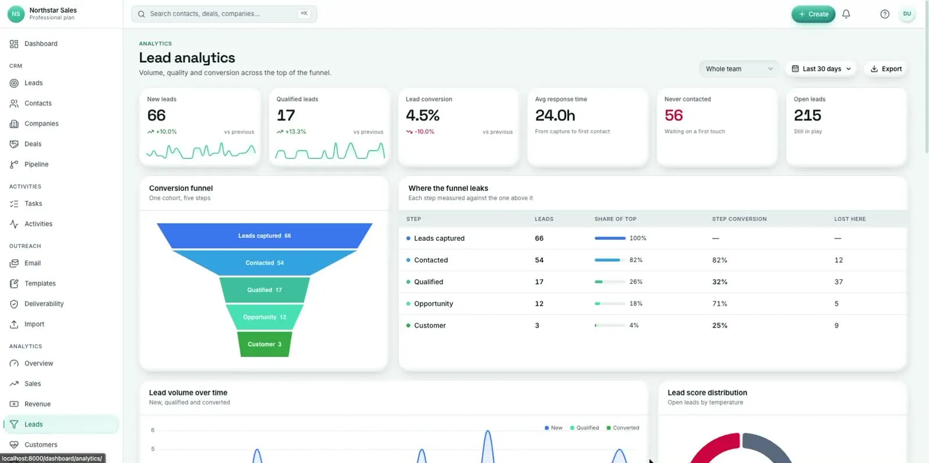Click the Contacted row in the leaks table
Screen dimensions: 929x463
653,260
